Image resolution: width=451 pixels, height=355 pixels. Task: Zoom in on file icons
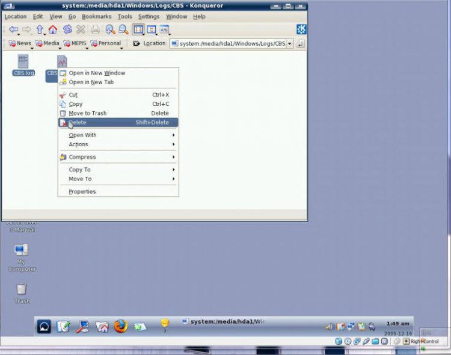coord(110,29)
